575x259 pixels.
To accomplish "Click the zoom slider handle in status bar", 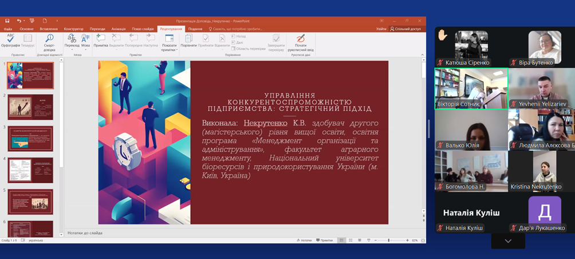I will click(389, 240).
